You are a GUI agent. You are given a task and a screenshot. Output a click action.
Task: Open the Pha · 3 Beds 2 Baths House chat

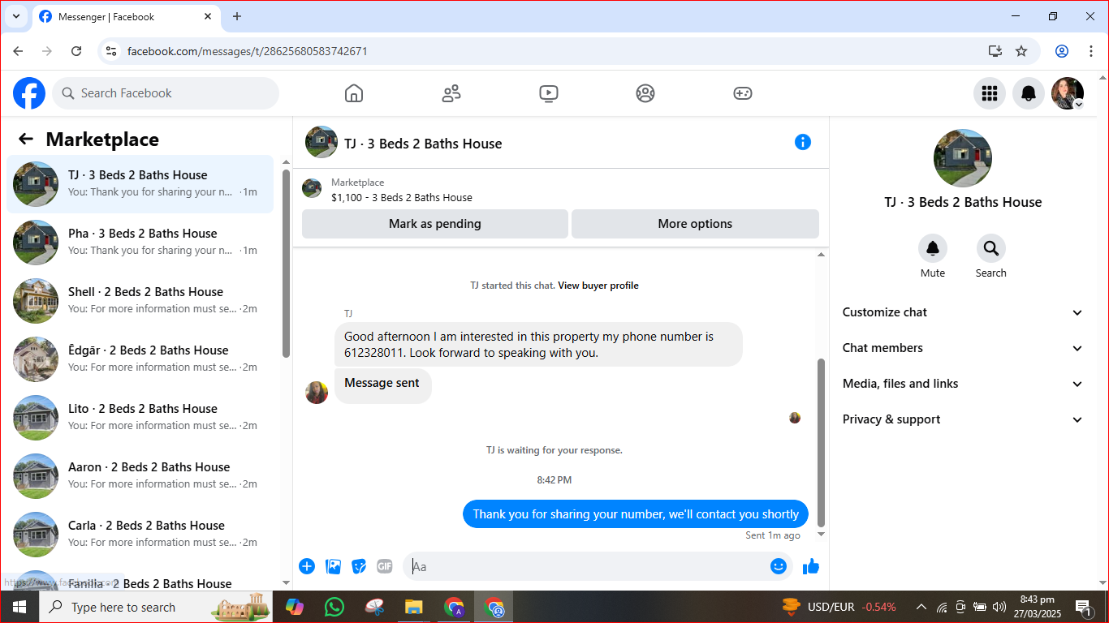click(x=140, y=243)
